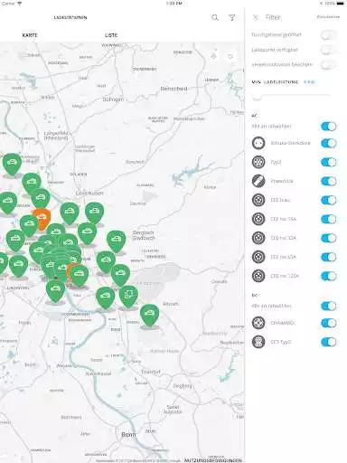Click the filter funnel icon
The height and width of the screenshot is (463, 347).
(232, 18)
